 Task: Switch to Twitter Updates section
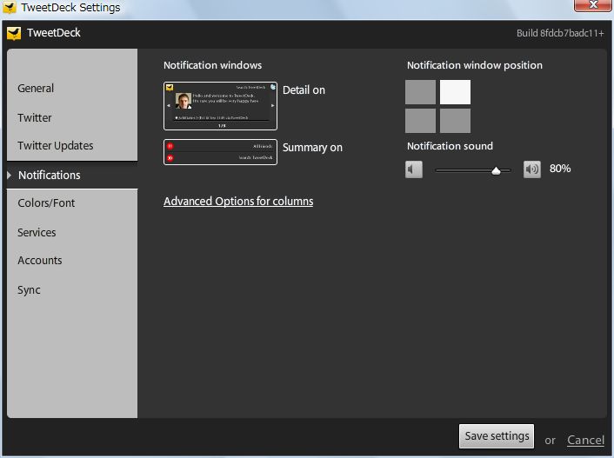[x=55, y=146]
